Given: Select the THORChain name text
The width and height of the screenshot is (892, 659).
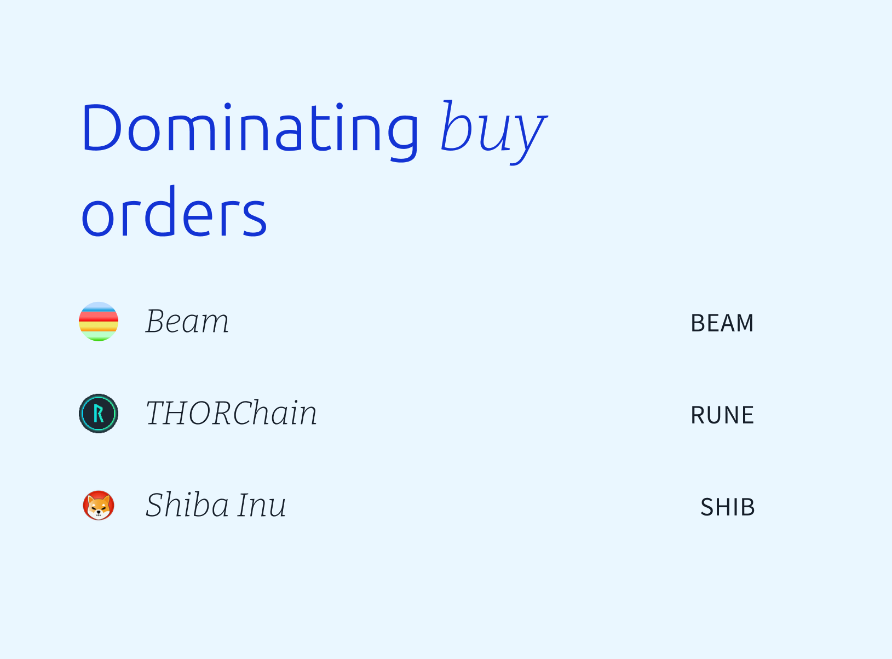Looking at the screenshot, I should (231, 413).
